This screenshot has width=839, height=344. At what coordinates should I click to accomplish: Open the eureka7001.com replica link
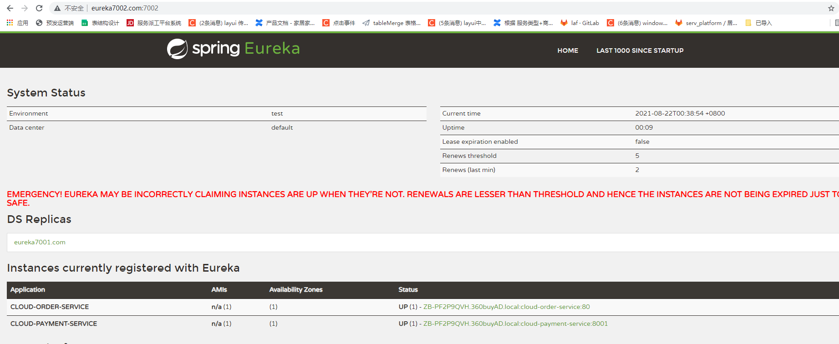[40, 242]
